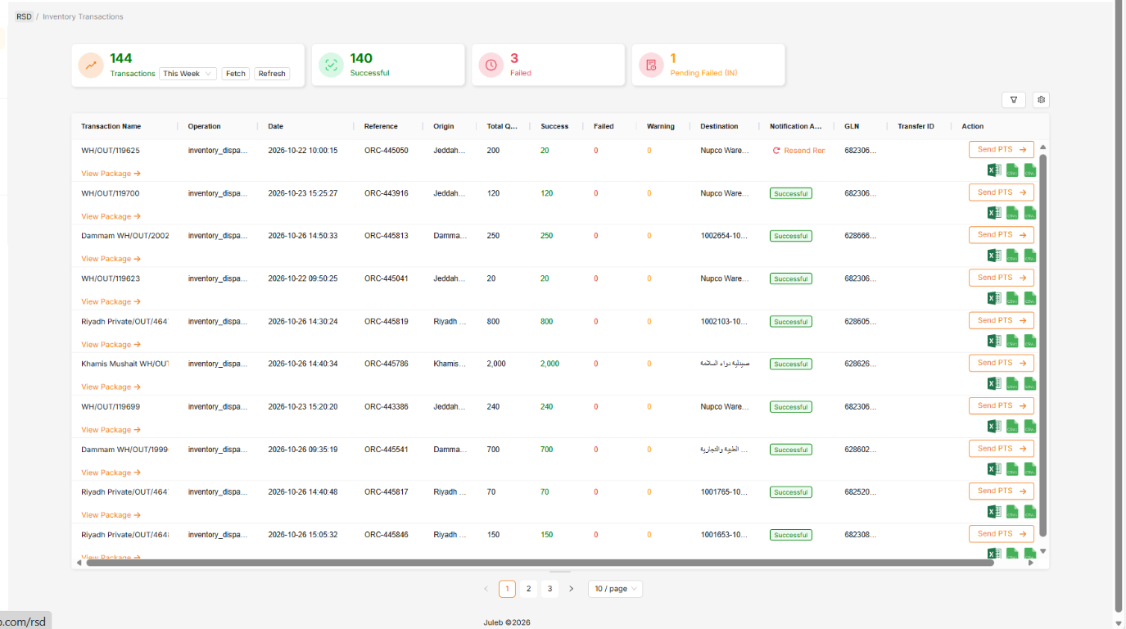Click the table scroll-right arrow
Image resolution: width=1126 pixels, height=629 pixels.
[1031, 563]
